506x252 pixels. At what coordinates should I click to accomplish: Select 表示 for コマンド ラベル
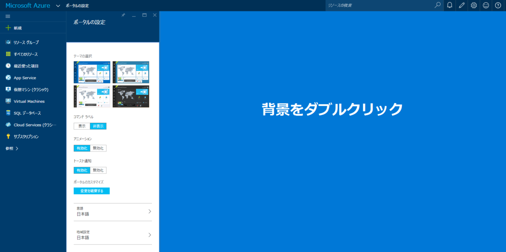click(82, 126)
